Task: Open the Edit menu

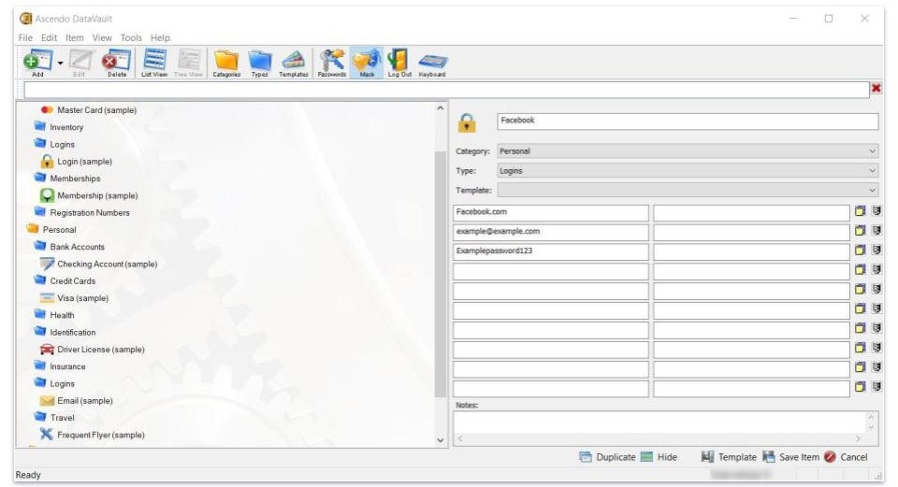Action: coord(49,37)
